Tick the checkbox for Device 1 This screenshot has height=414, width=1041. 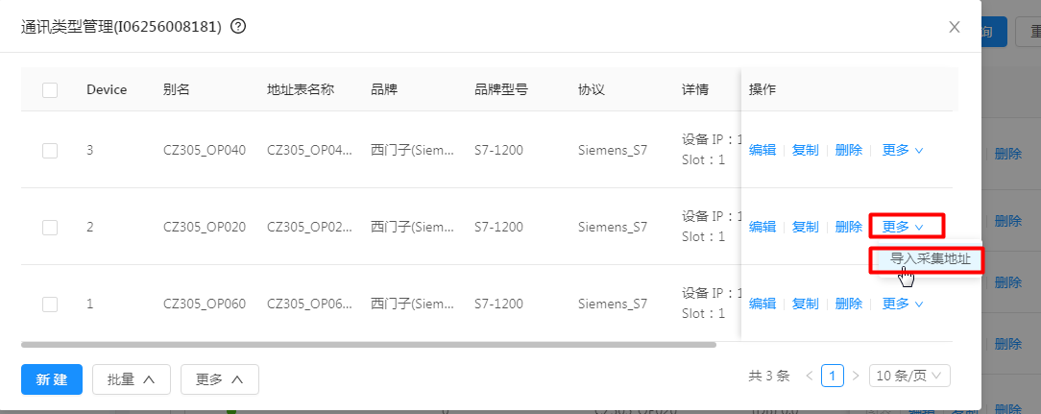tap(50, 304)
